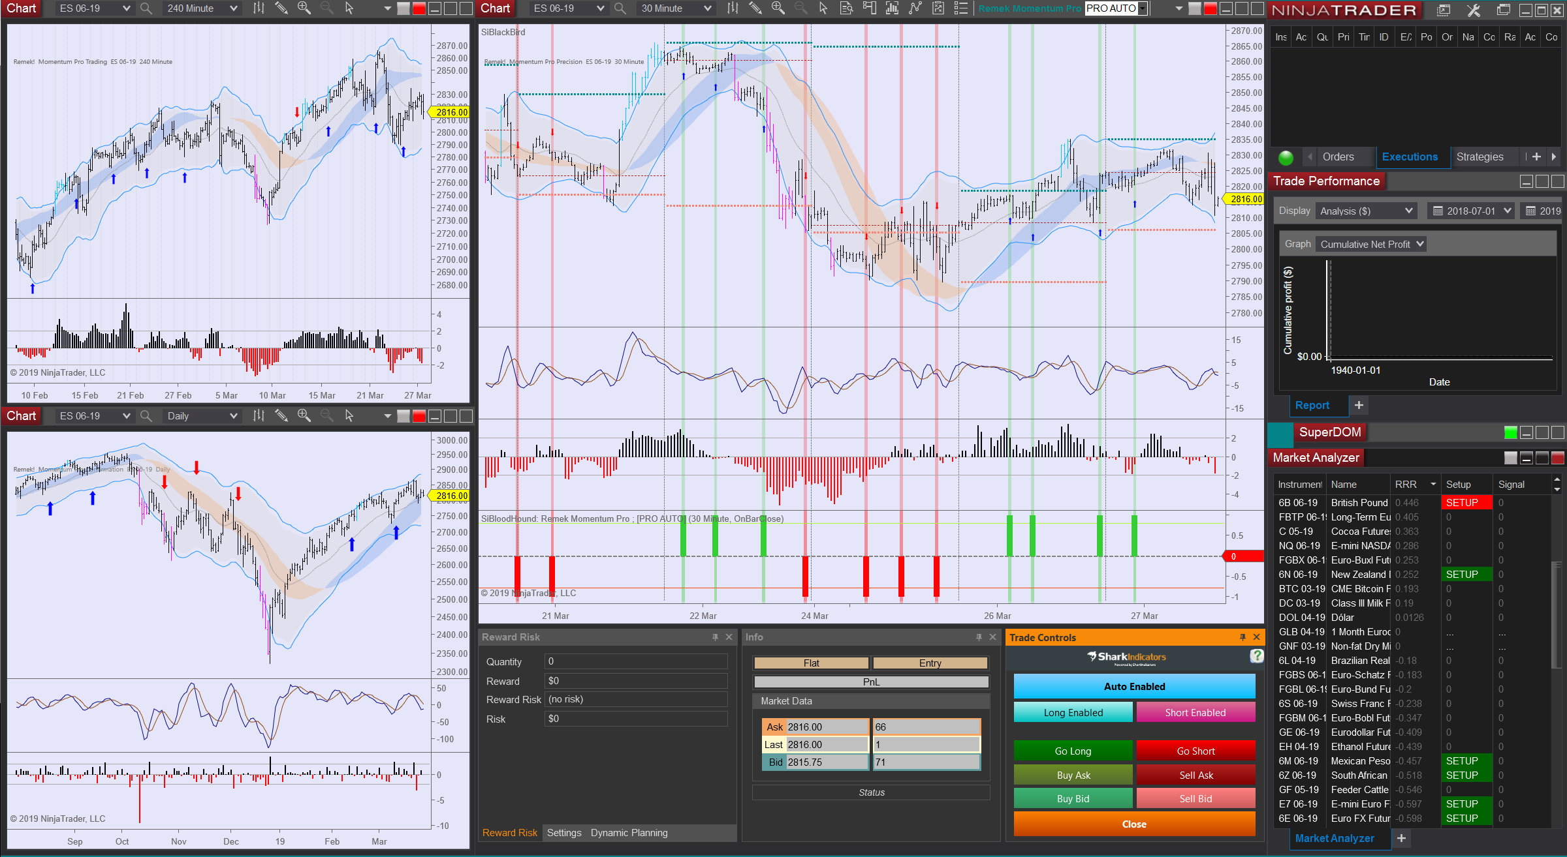Click Go Long button
Viewport: 1567px width, 857px height.
1073,751
